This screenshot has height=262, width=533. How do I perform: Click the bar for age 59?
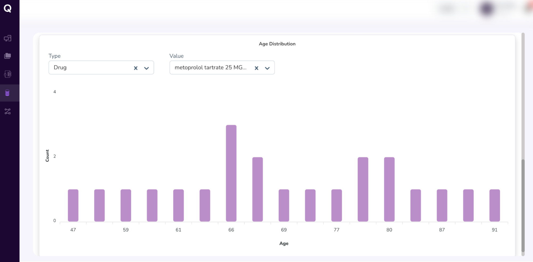pyautogui.click(x=126, y=205)
